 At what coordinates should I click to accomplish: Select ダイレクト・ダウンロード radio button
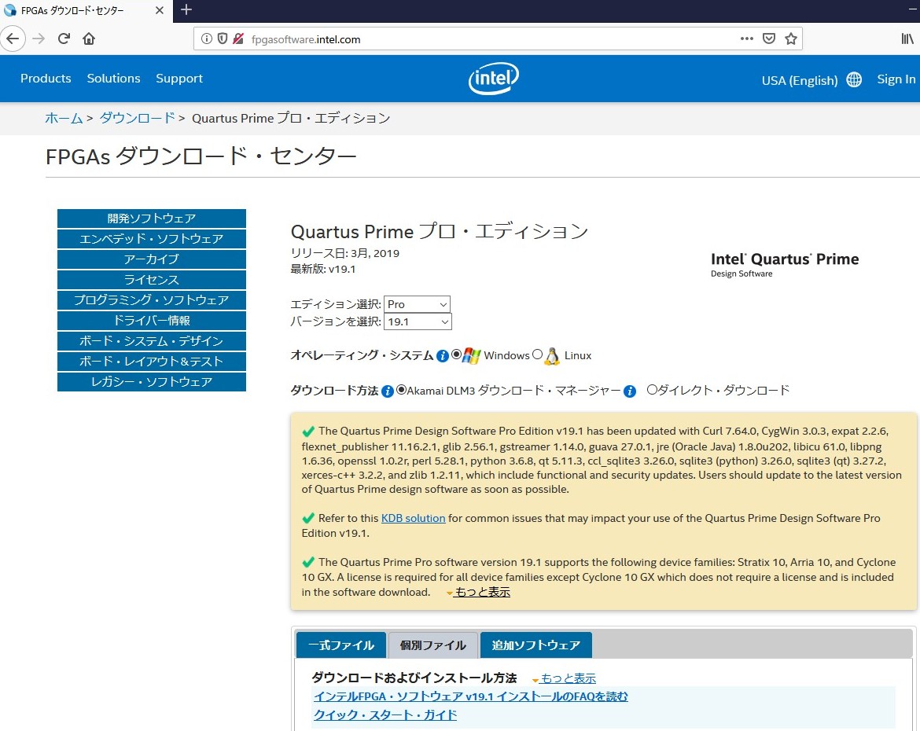[x=651, y=390]
